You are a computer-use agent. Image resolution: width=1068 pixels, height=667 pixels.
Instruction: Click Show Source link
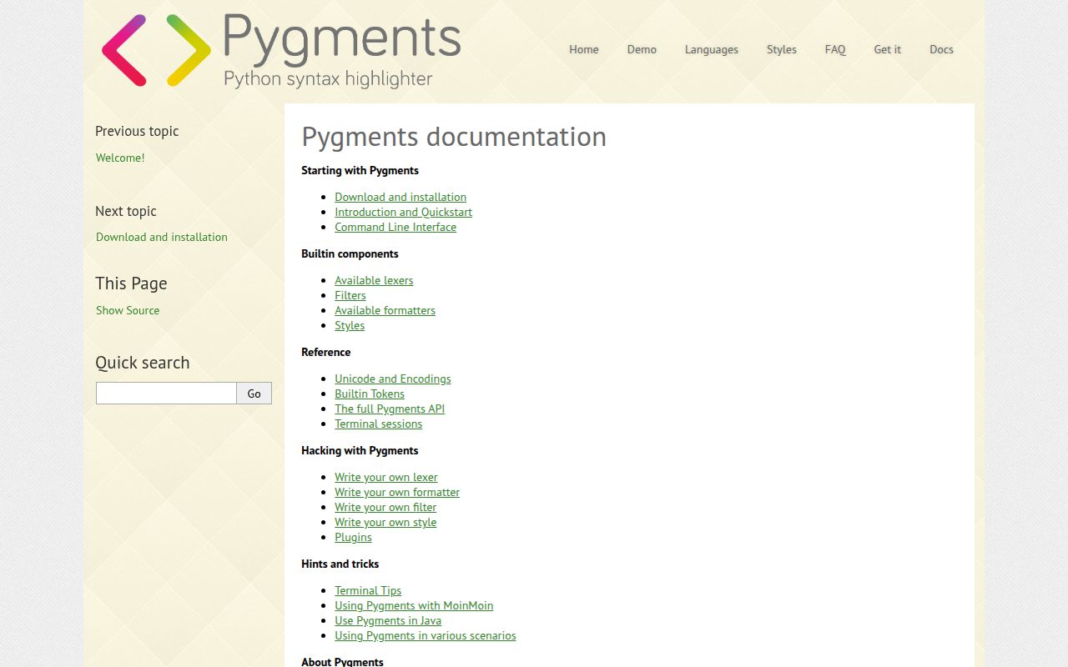[128, 310]
